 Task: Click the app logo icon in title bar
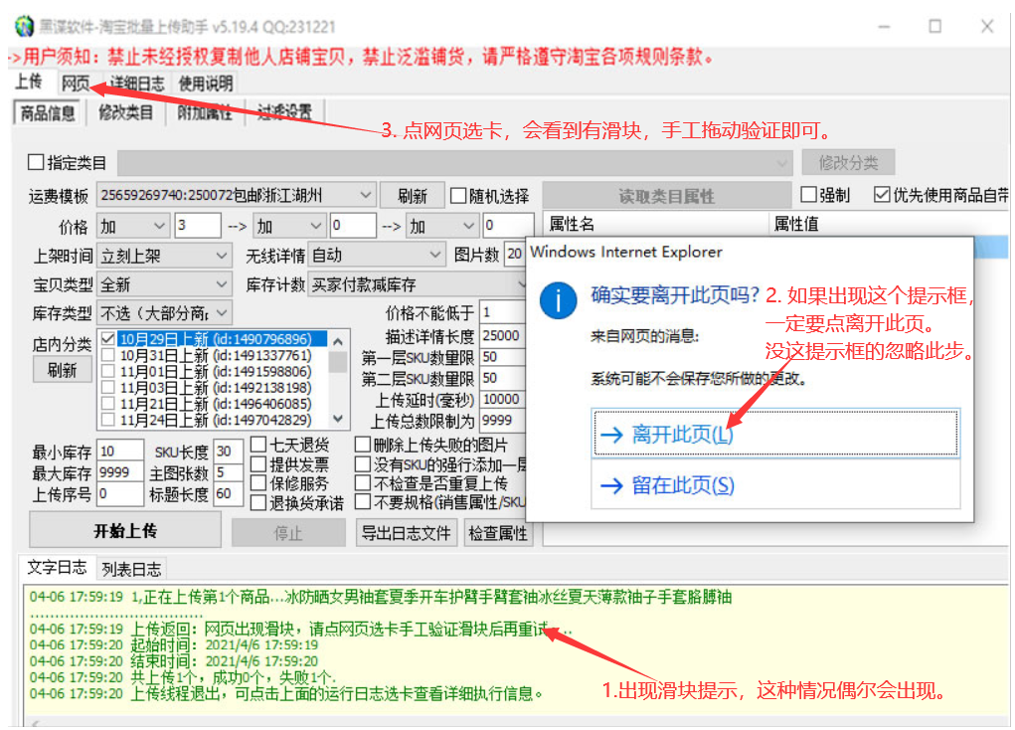tap(24, 27)
